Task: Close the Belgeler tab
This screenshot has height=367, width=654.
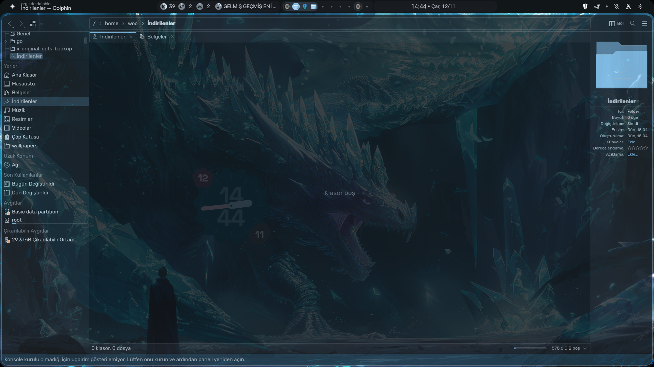Action: pyautogui.click(x=173, y=37)
